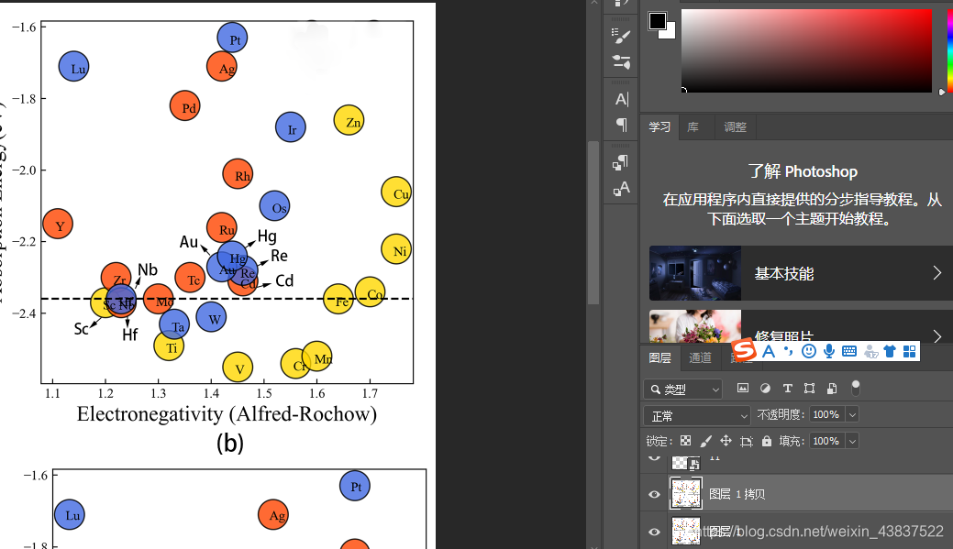
Task: Click the background color white swatch
Action: point(670,31)
